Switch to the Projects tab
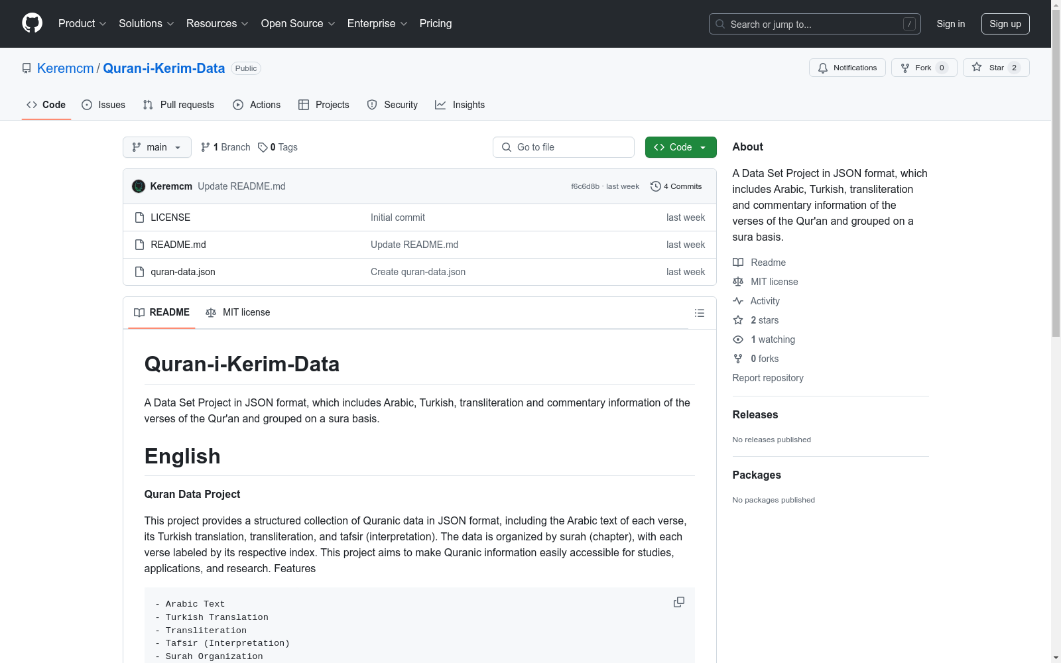This screenshot has width=1061, height=663. (324, 105)
